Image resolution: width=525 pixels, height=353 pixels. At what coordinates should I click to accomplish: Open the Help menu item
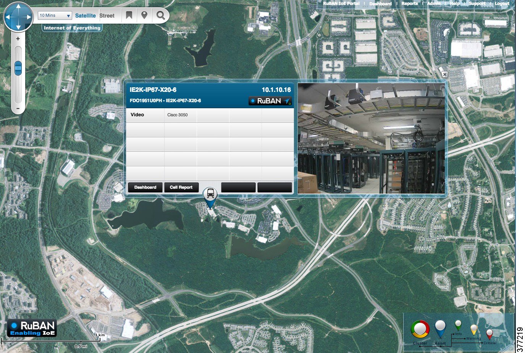pyautogui.click(x=455, y=3)
